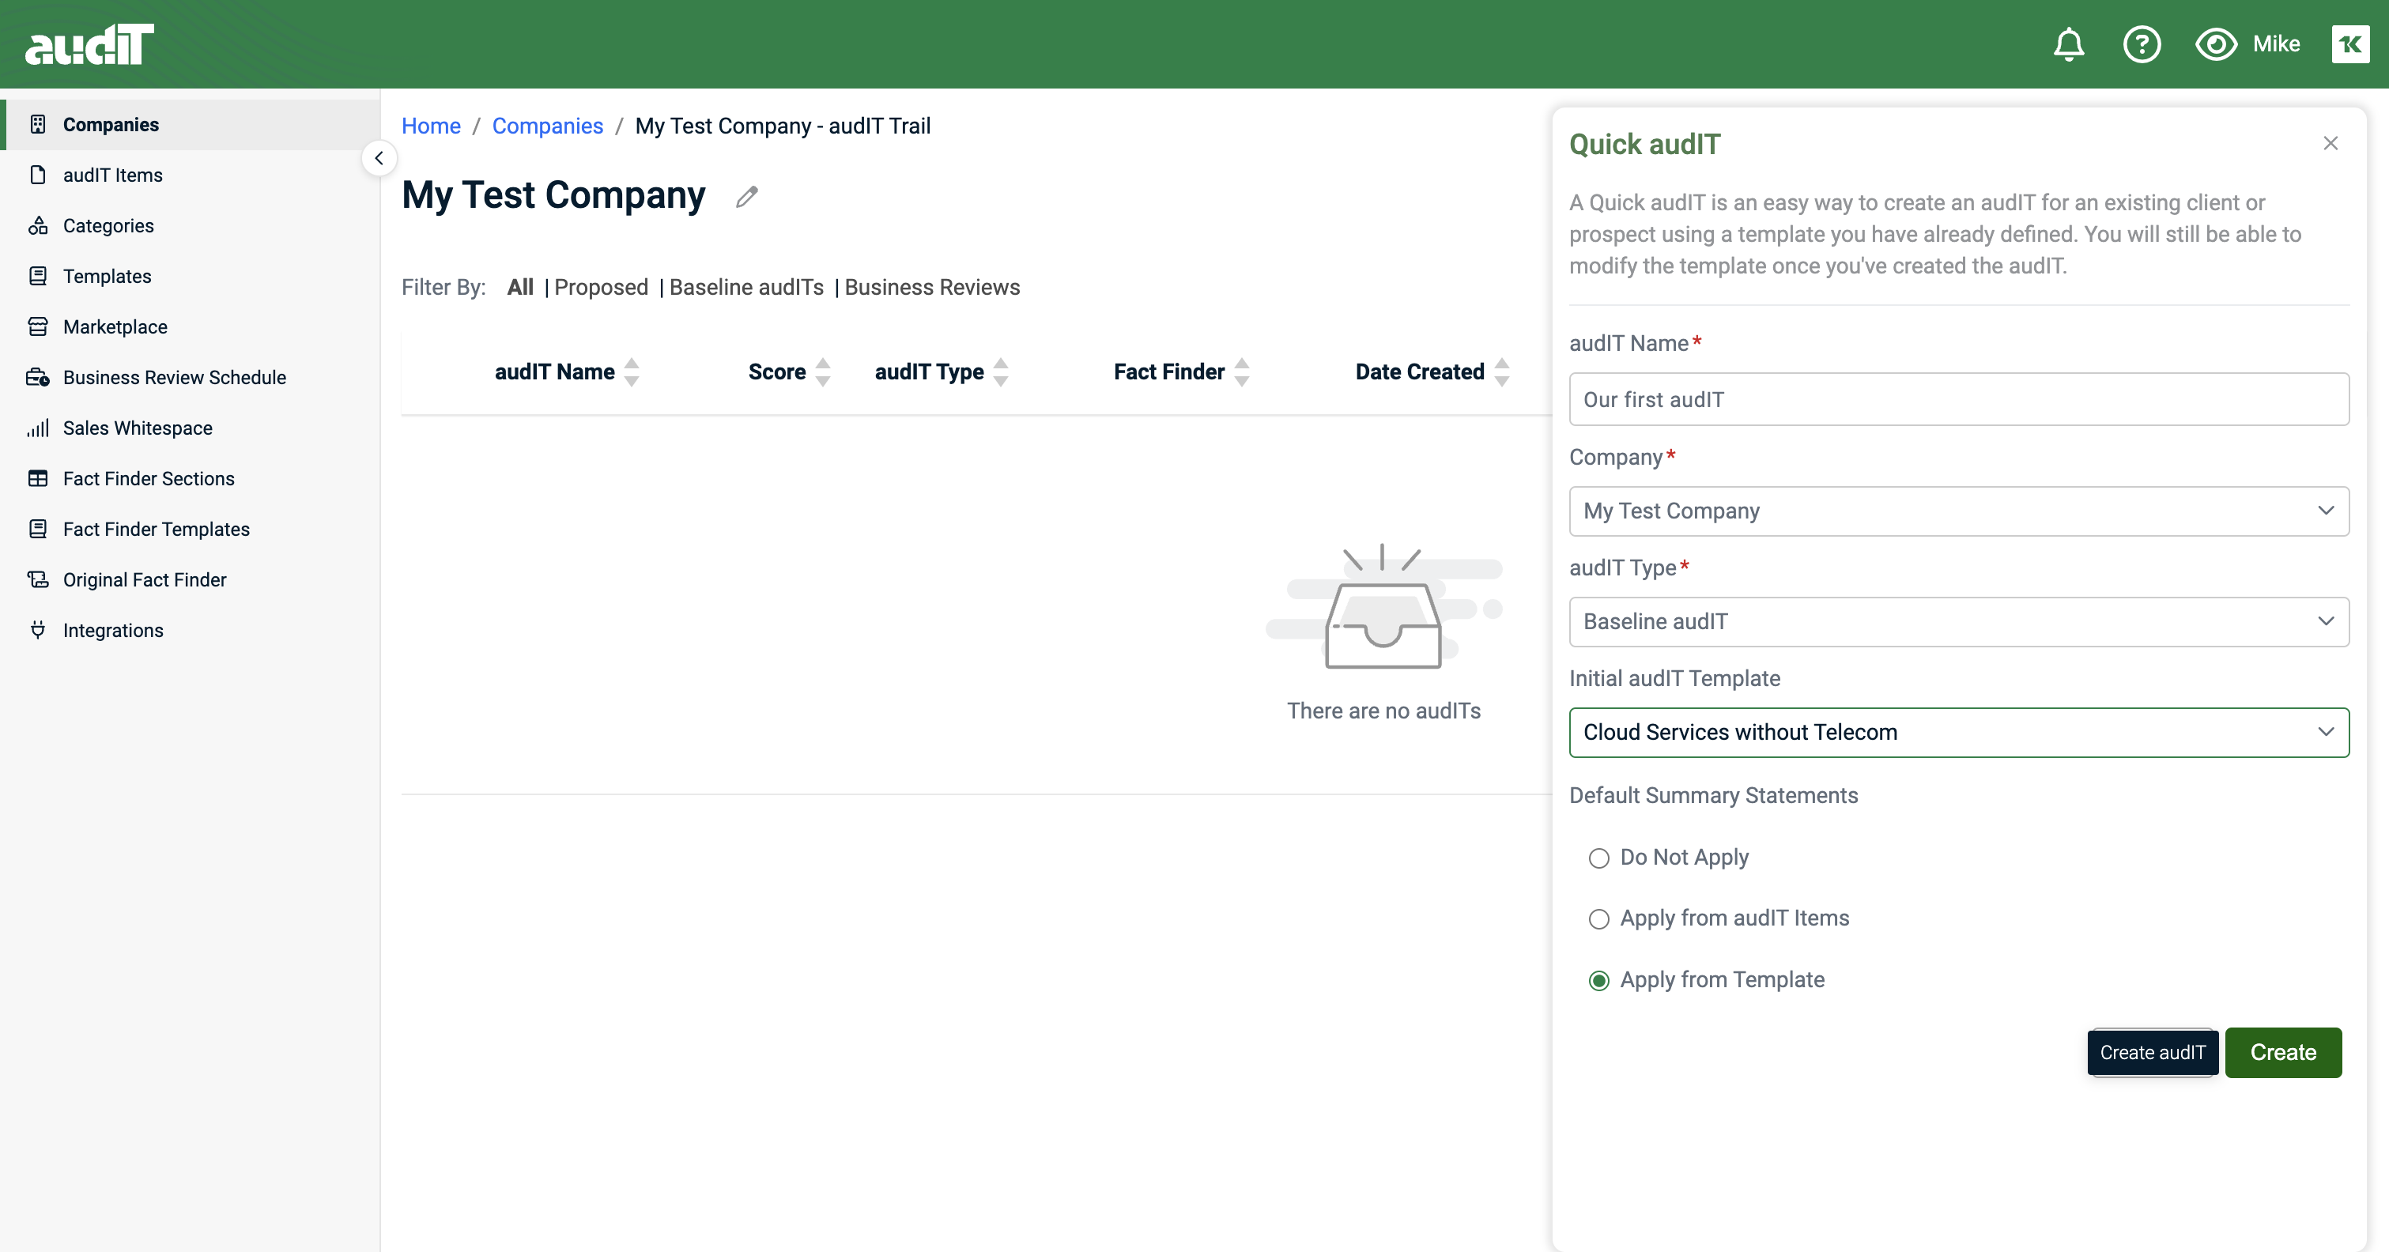The width and height of the screenshot is (2389, 1252).
Task: Open the notifications bell
Action: click(2068, 44)
